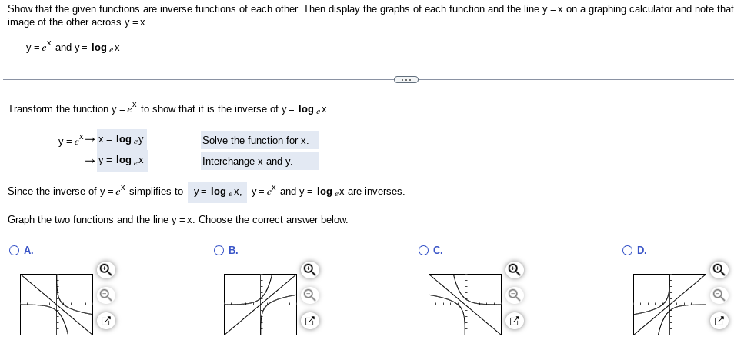Open graph B in popup window
The height and width of the screenshot is (340, 734).
[309, 321]
